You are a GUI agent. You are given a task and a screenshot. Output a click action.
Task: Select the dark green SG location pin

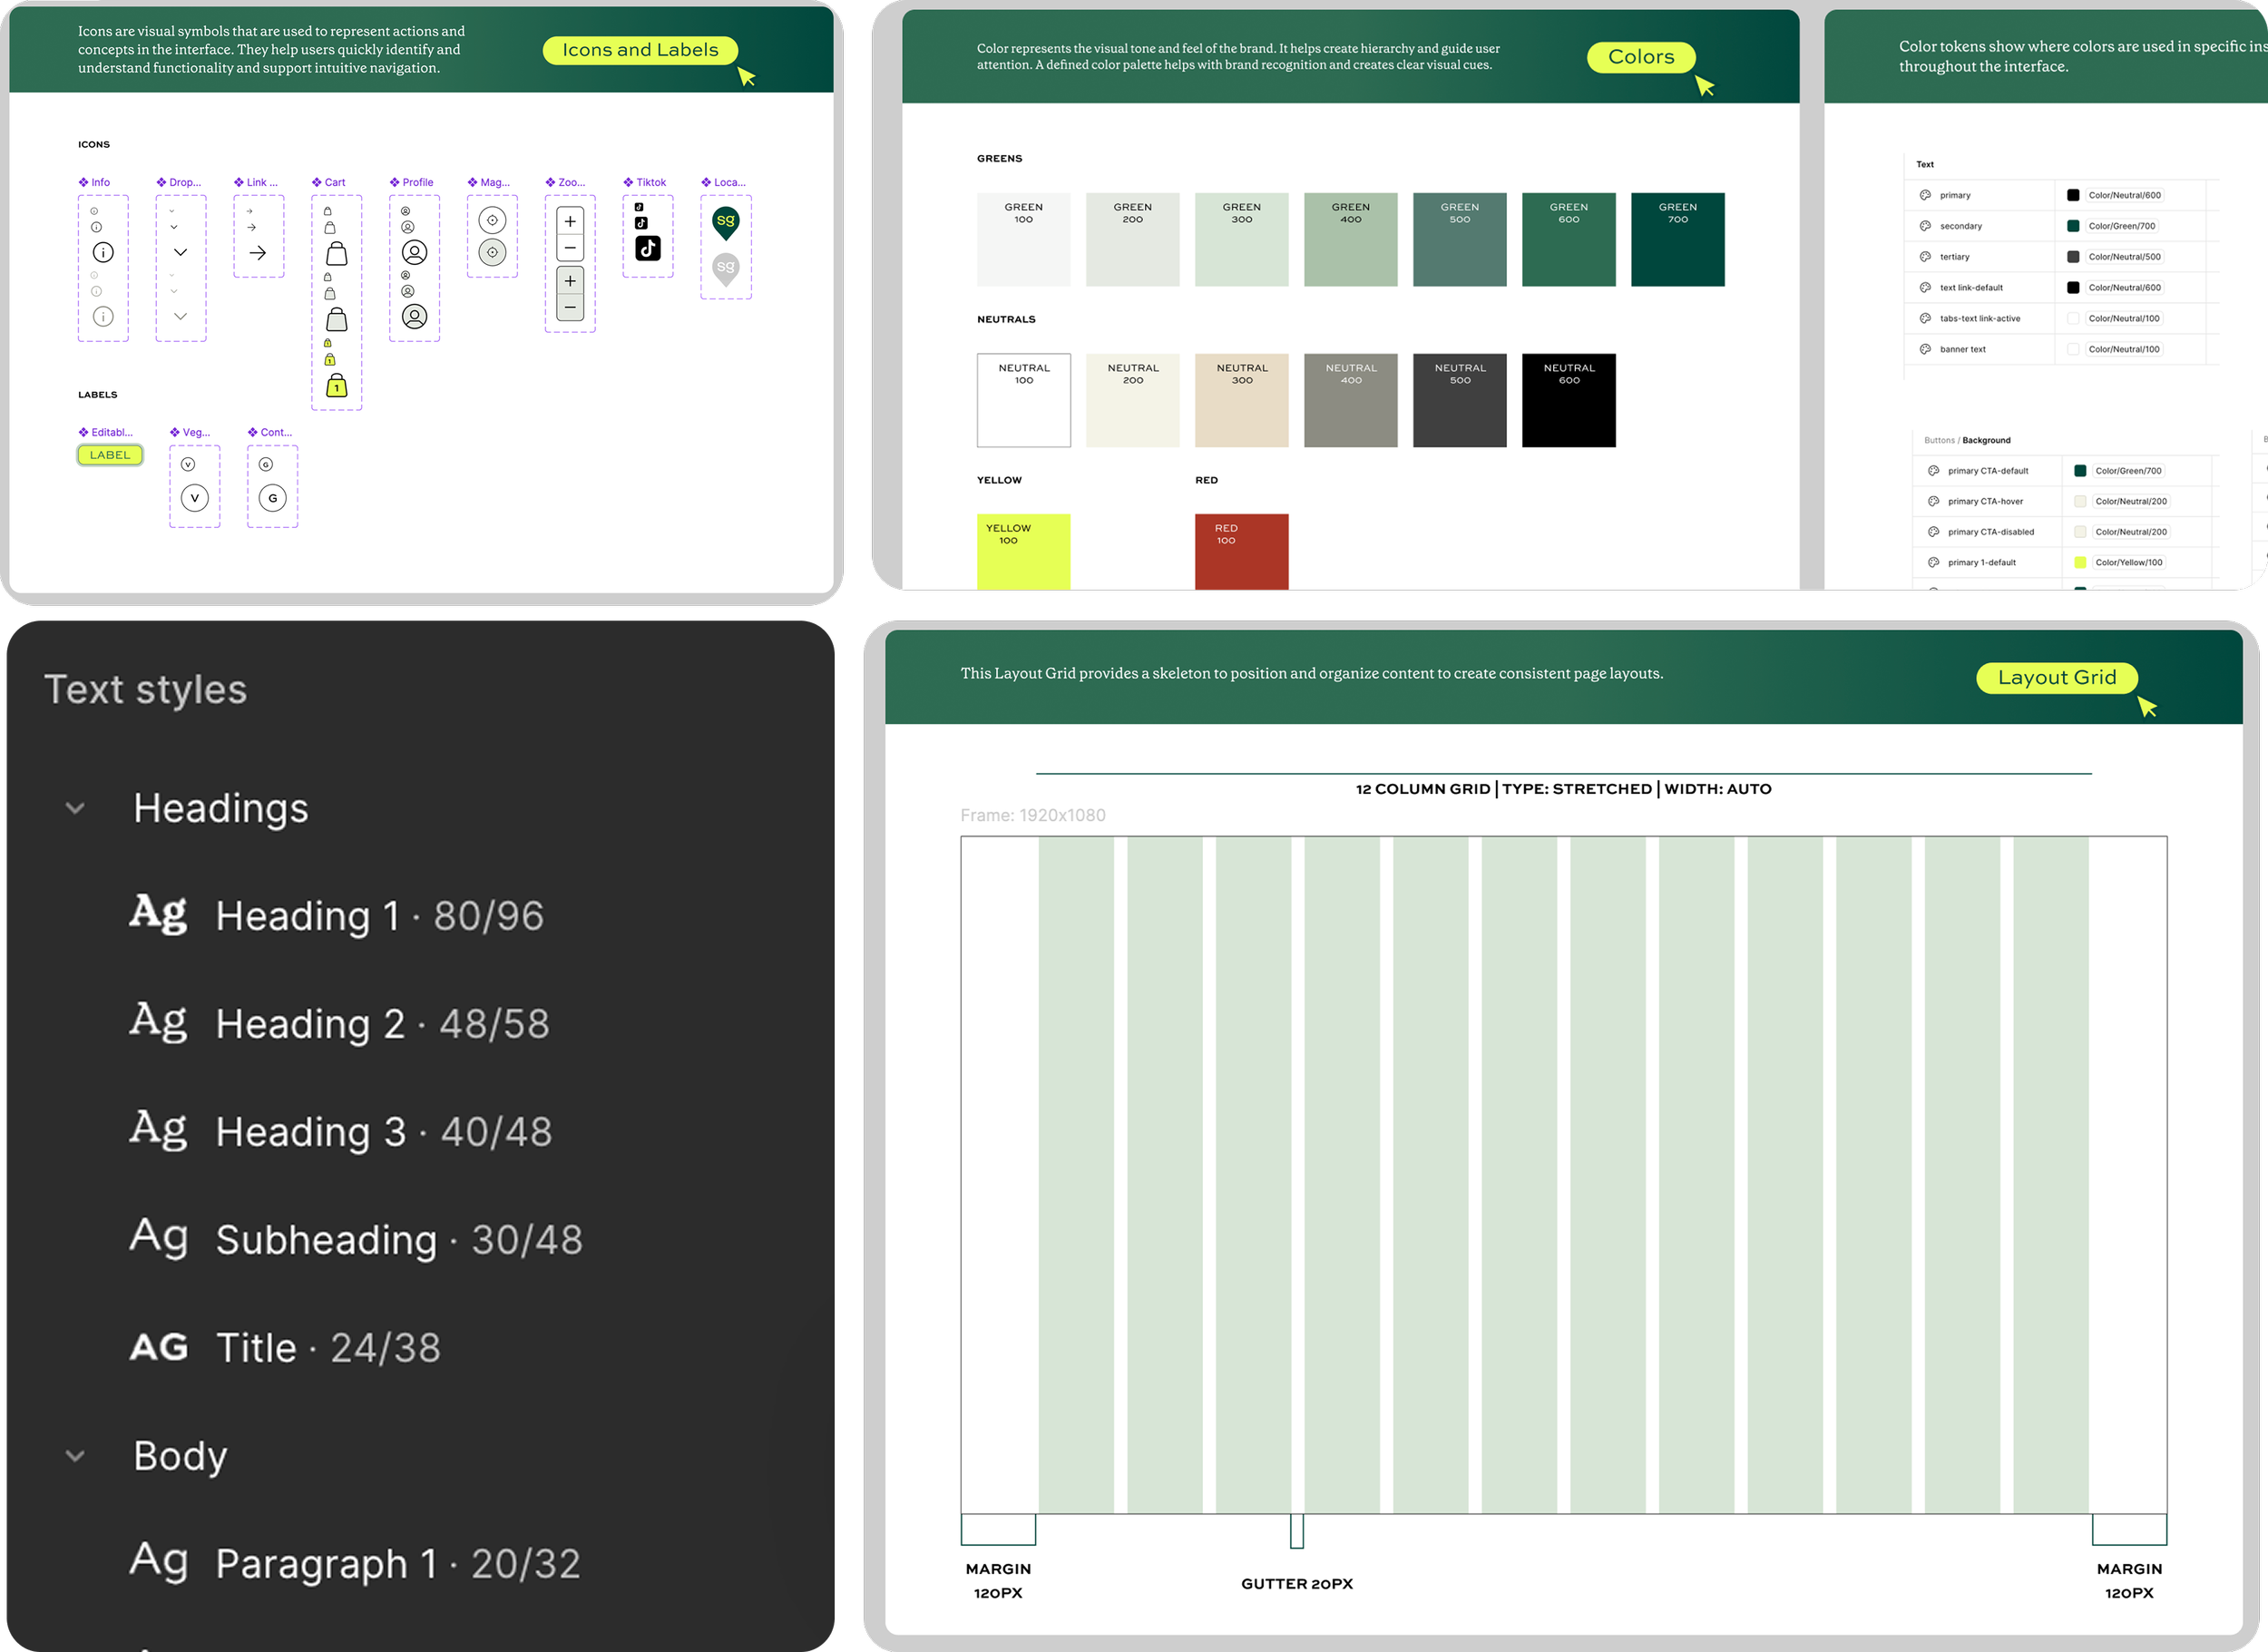point(726,221)
